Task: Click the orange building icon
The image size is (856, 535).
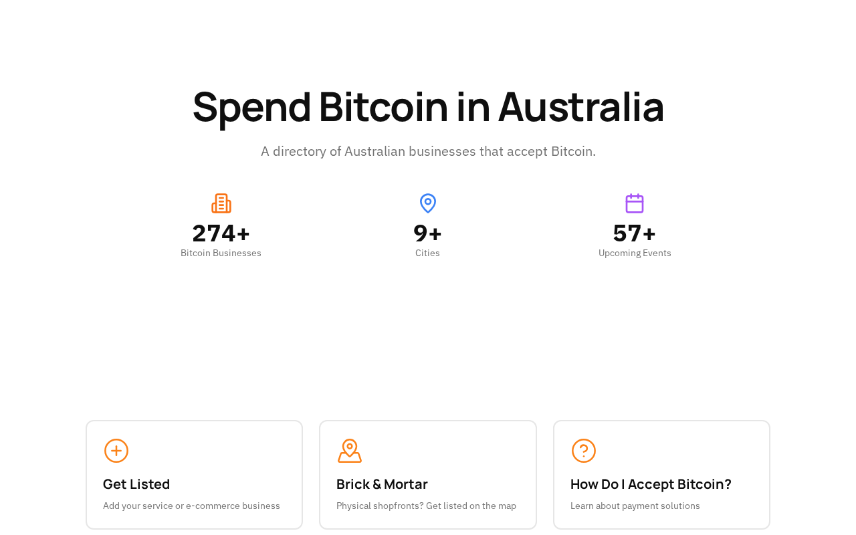Action: tap(221, 203)
